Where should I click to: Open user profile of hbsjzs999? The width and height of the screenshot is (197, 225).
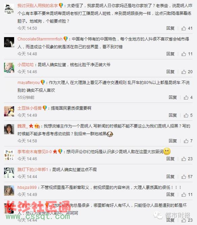(27, 188)
